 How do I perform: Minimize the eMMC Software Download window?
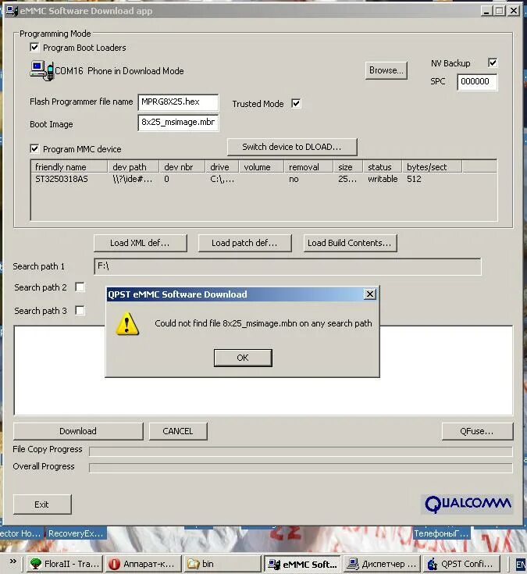click(x=486, y=11)
